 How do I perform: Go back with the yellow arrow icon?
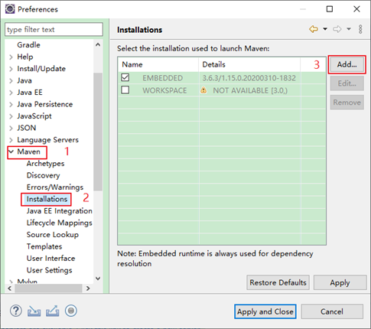coord(314,29)
